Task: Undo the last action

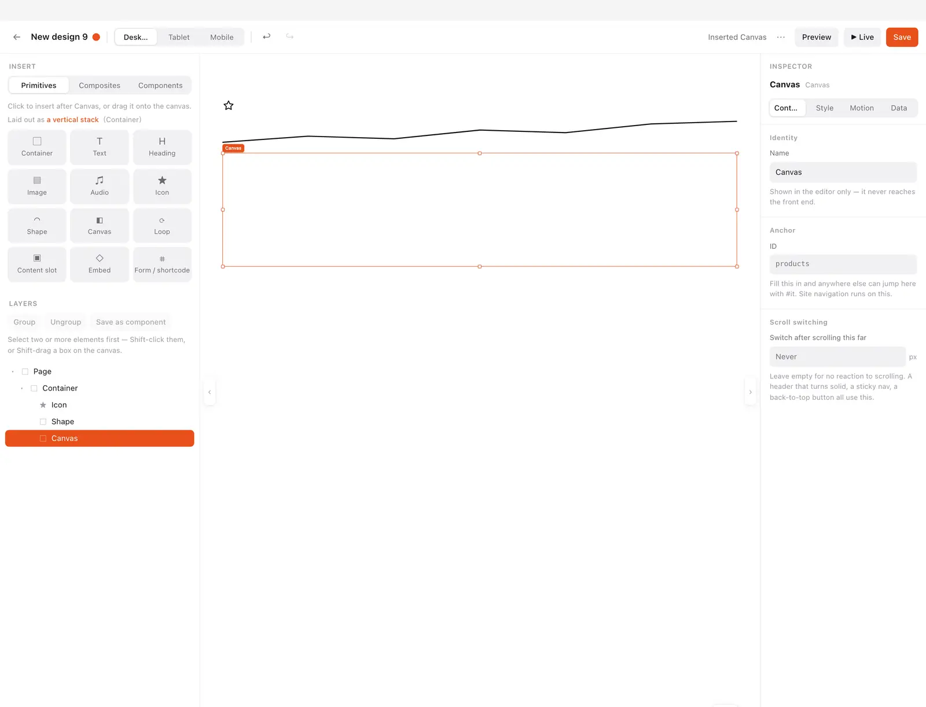Action: coord(267,36)
